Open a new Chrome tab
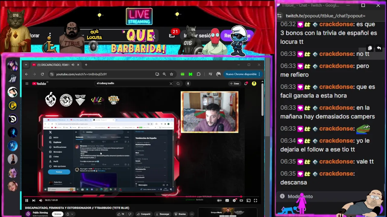Viewport: 387px width, 217px height. (x=86, y=65)
